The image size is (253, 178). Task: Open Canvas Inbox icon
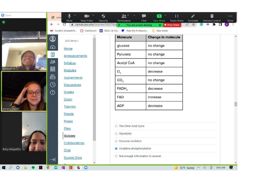[53, 77]
